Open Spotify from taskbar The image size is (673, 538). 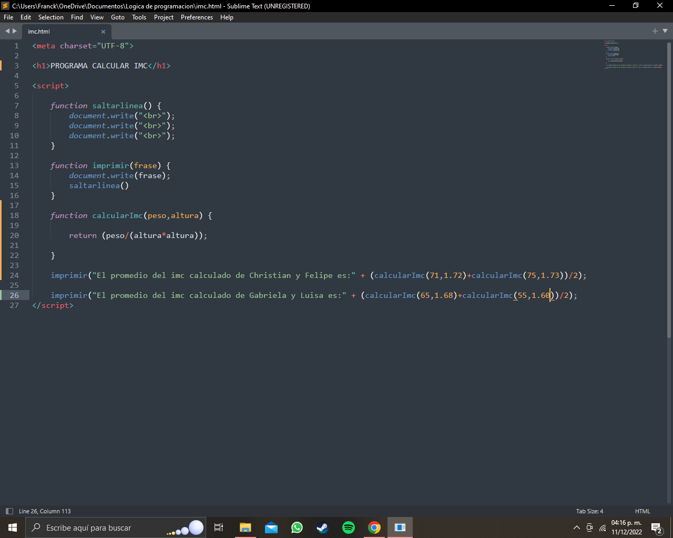point(348,527)
